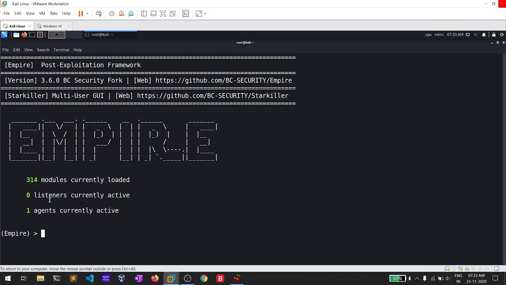Click the Kali log out icon
The width and height of the screenshot is (506, 285).
coord(502,34)
